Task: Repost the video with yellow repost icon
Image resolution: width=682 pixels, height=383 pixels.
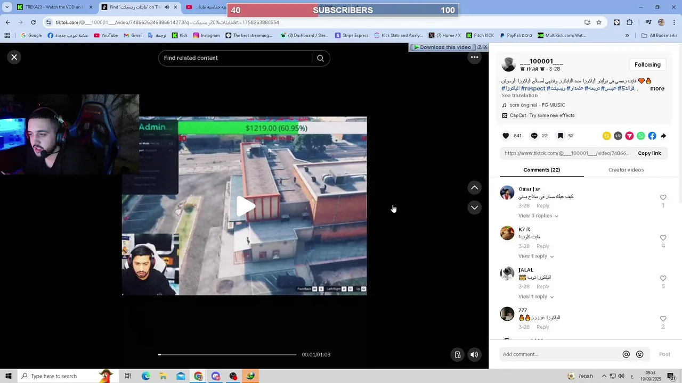Action: pos(606,136)
